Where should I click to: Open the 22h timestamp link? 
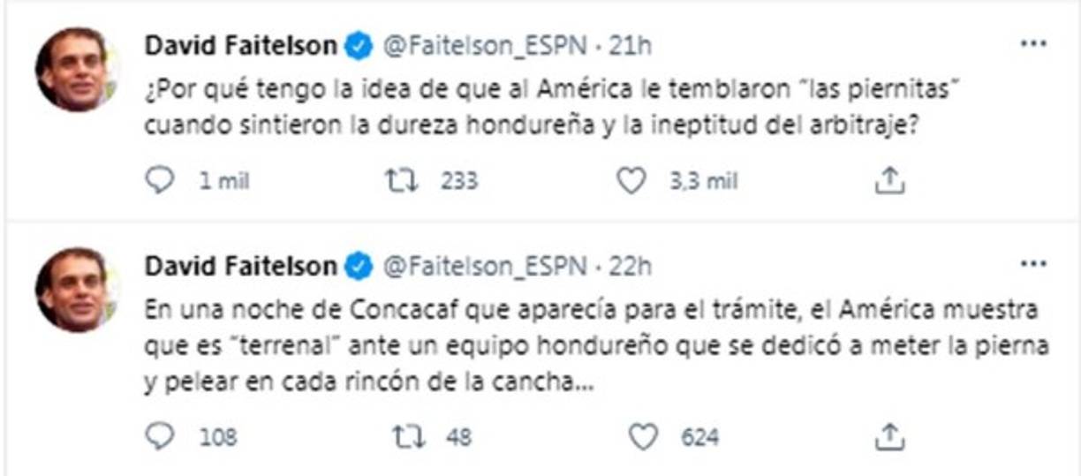click(631, 266)
